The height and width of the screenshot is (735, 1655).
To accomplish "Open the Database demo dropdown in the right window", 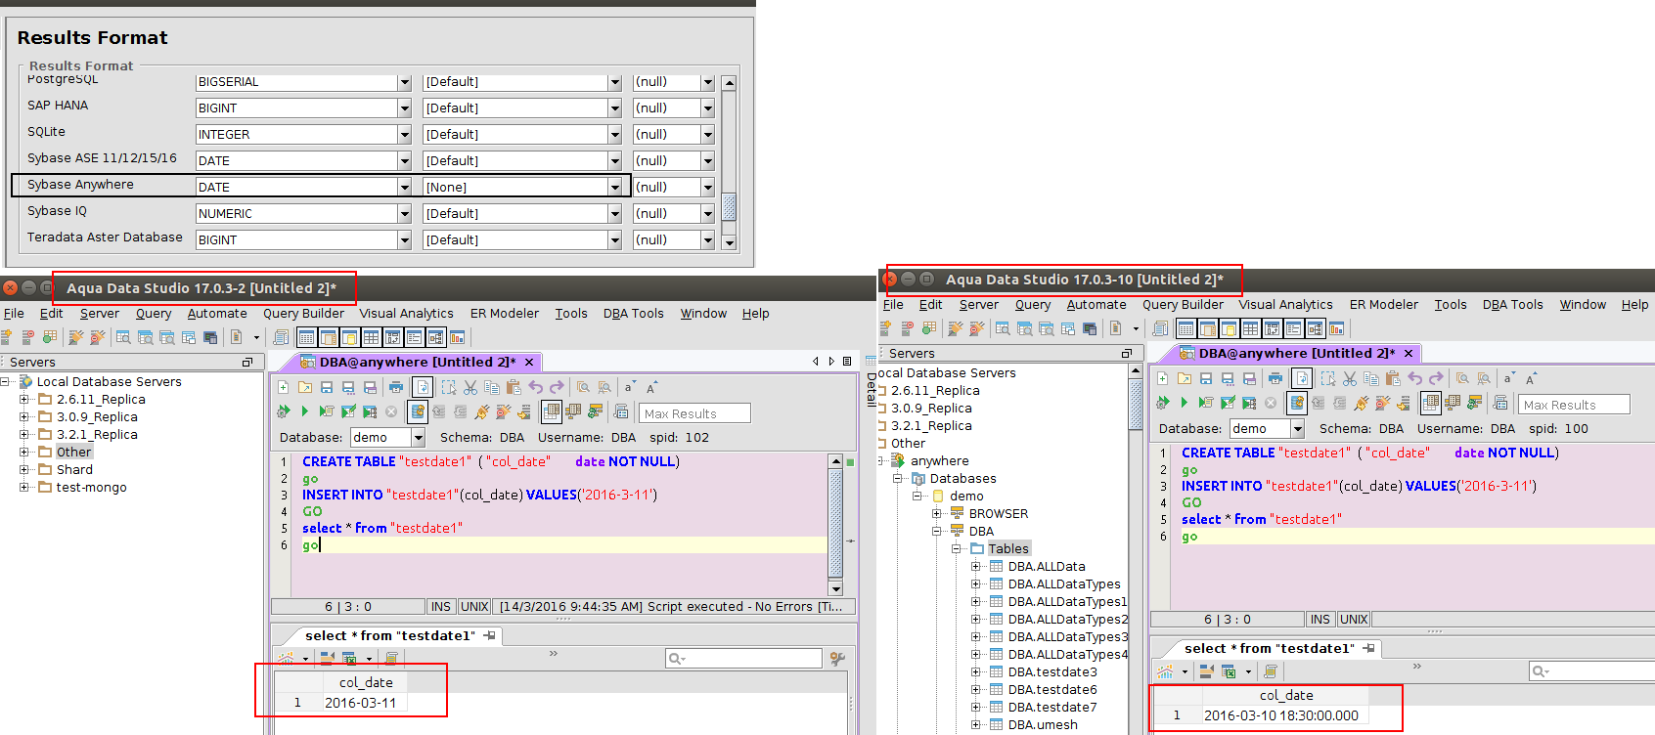I will point(1297,429).
